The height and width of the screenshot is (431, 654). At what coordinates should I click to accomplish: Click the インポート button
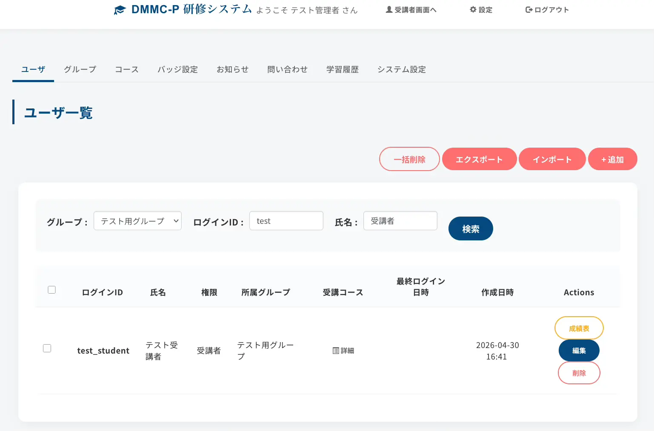(552, 159)
